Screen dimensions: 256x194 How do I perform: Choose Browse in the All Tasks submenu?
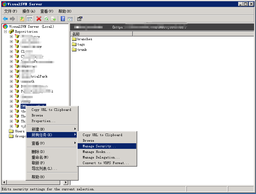(107, 140)
